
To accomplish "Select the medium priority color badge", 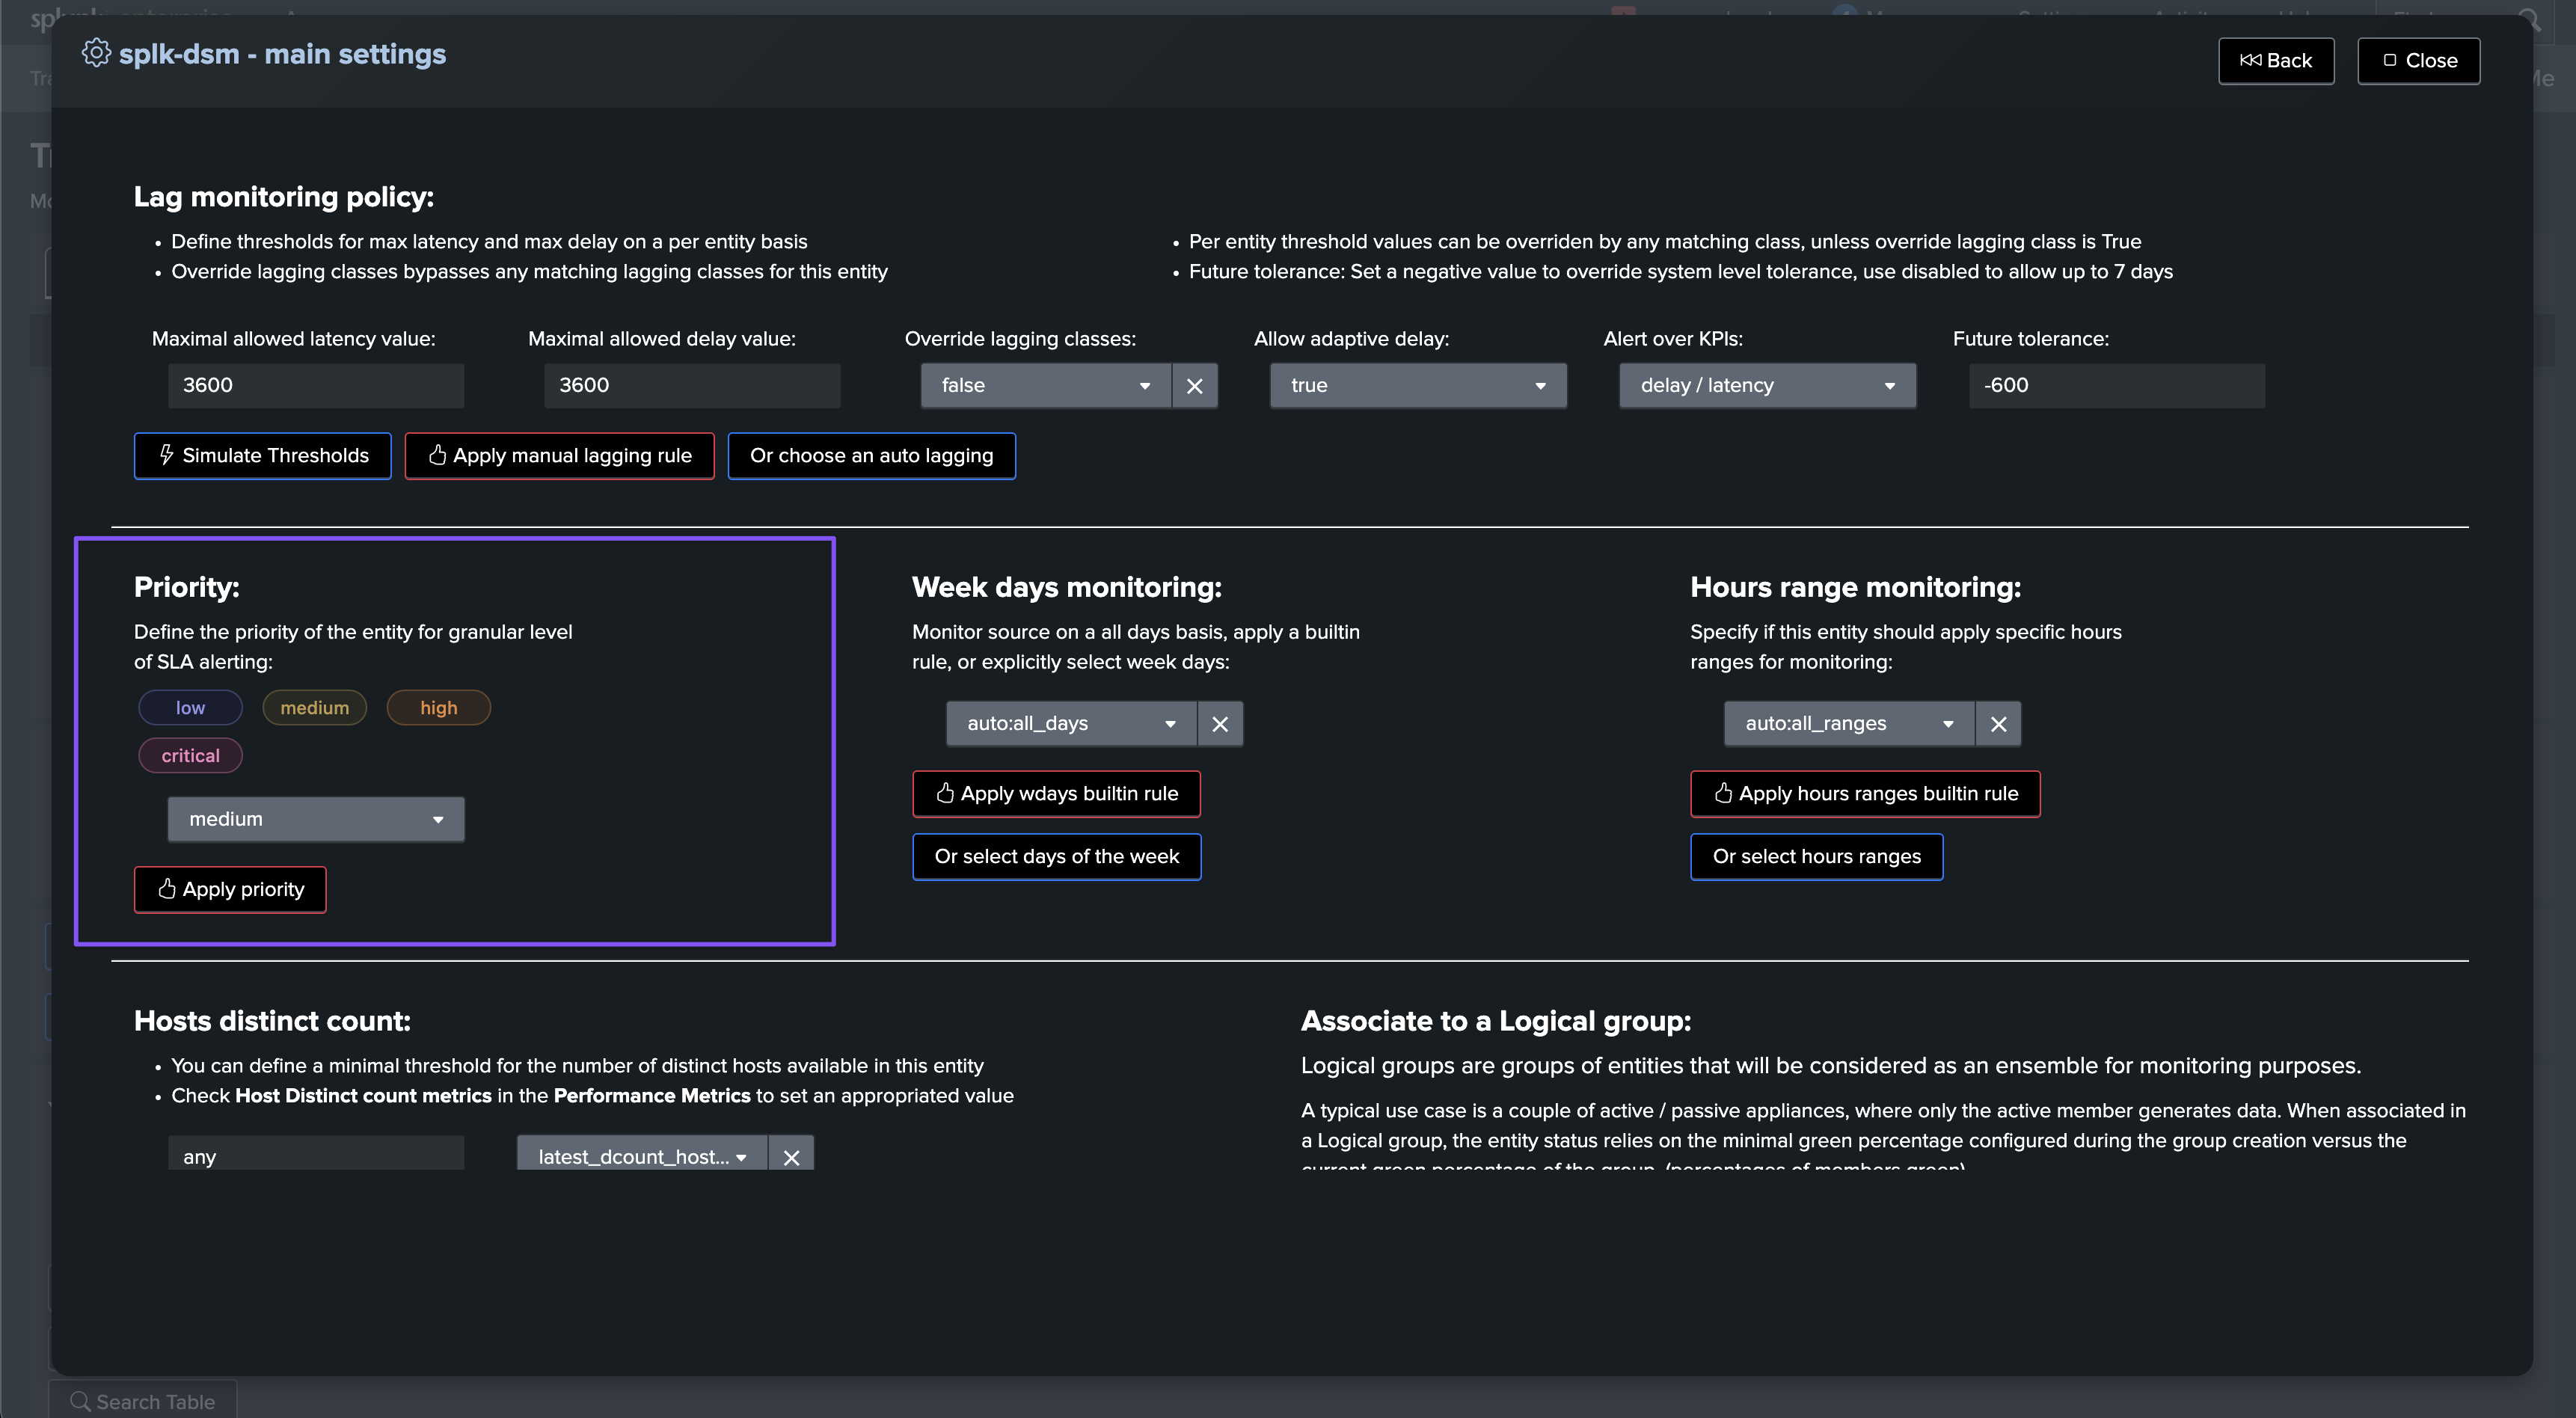I will click(314, 708).
